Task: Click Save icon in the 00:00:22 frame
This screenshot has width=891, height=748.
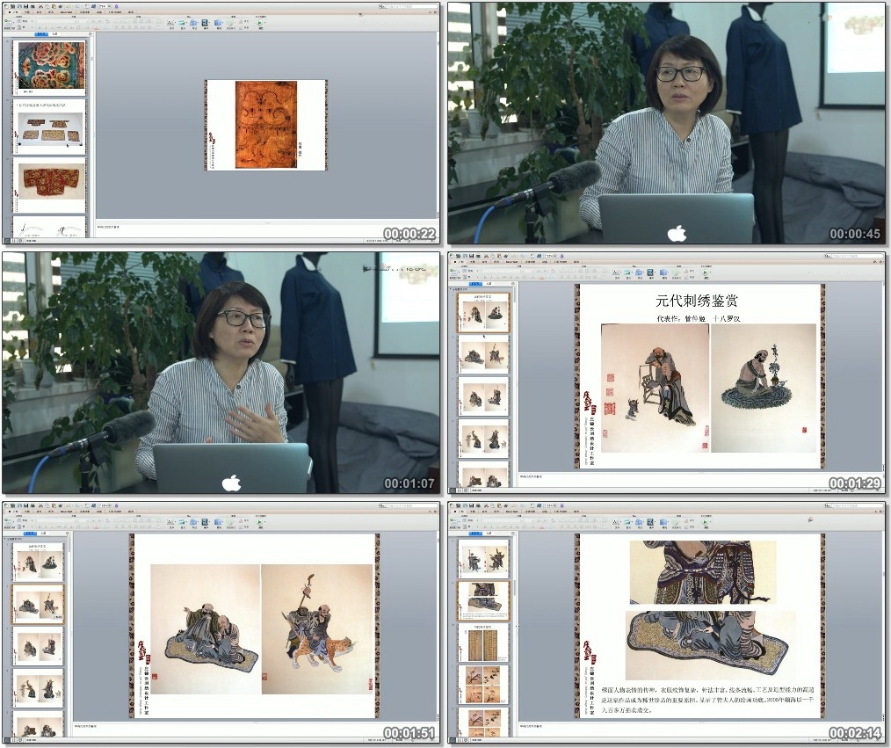Action: coord(25,6)
